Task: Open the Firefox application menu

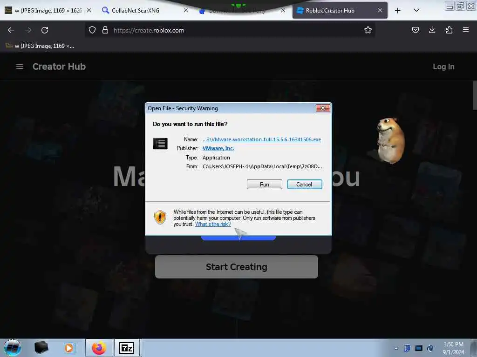Action: click(x=466, y=30)
